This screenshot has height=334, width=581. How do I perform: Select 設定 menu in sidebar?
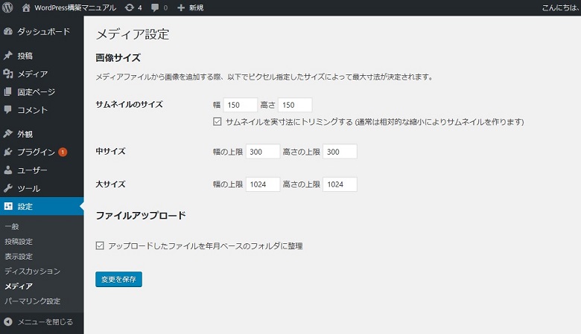point(42,206)
